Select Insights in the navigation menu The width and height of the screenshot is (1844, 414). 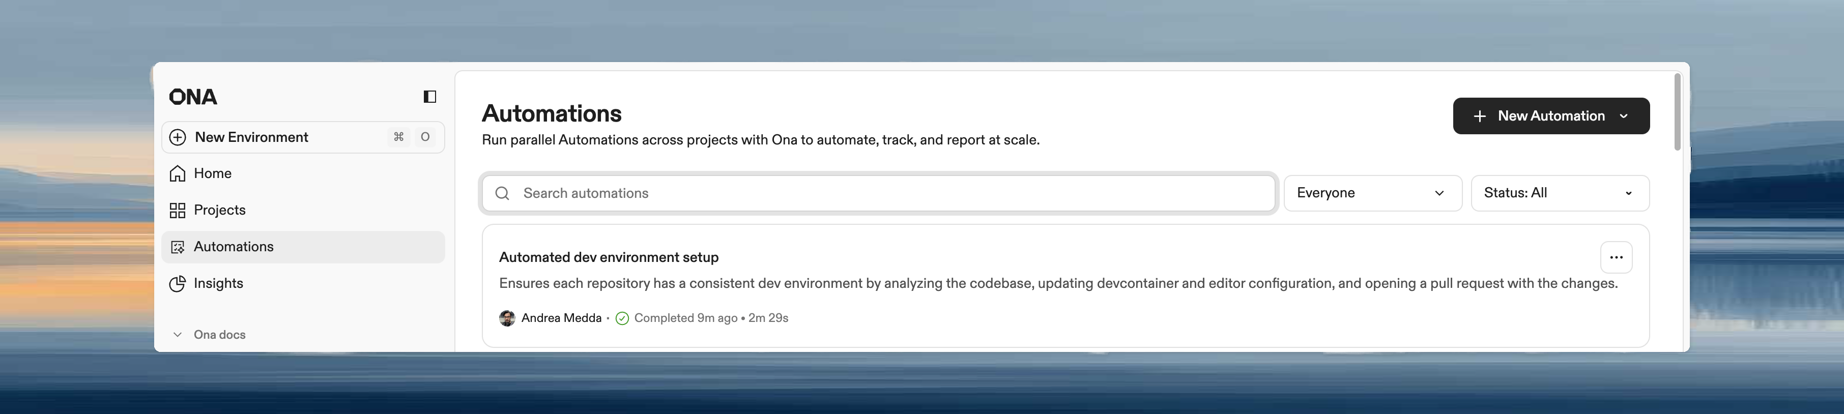[218, 283]
